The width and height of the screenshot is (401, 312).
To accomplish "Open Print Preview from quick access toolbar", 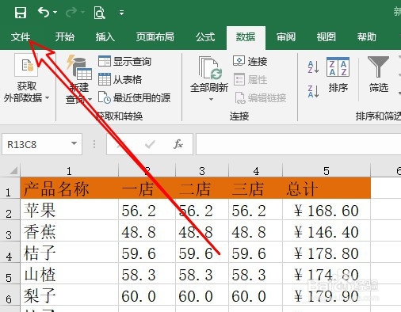I will coord(99,13).
